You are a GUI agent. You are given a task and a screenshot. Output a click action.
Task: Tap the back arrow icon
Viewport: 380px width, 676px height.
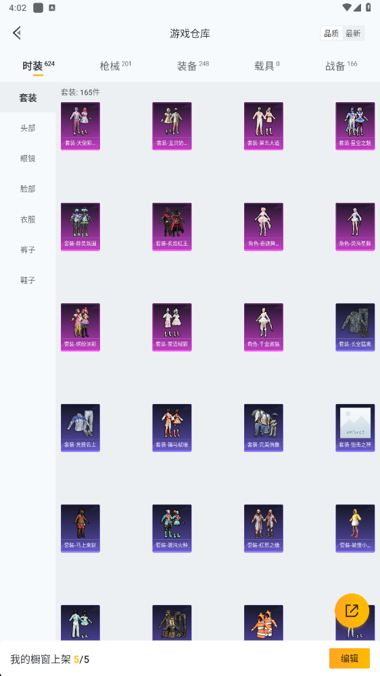tap(17, 32)
